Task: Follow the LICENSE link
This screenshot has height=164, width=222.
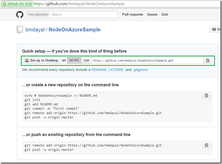Action: click(116, 69)
